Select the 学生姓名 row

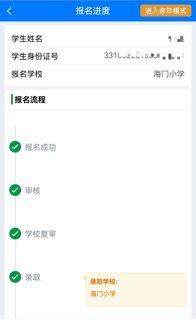(x=98, y=39)
